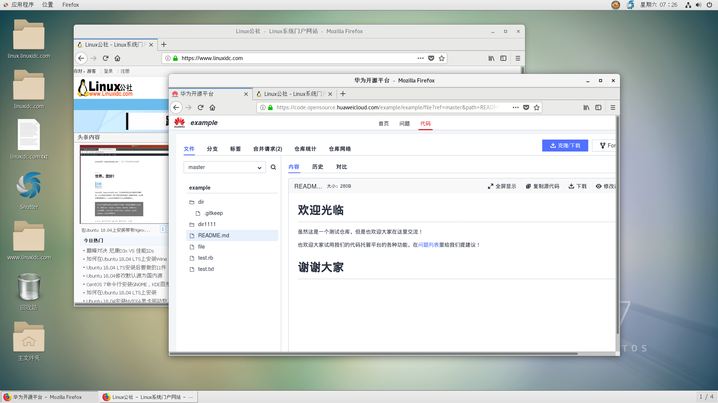Open library in Linux公社 background window
This screenshot has width=718, height=403.
click(x=491, y=58)
